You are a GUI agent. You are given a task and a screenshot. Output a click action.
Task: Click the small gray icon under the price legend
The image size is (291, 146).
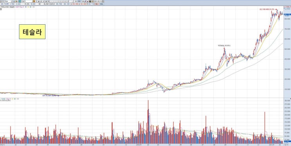coord(0,9)
